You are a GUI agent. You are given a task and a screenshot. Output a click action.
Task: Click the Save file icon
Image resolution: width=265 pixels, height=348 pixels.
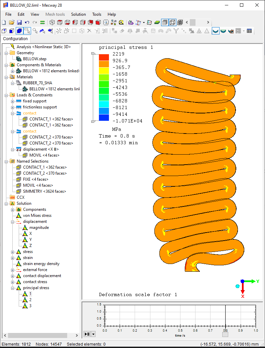(x=19, y=22)
